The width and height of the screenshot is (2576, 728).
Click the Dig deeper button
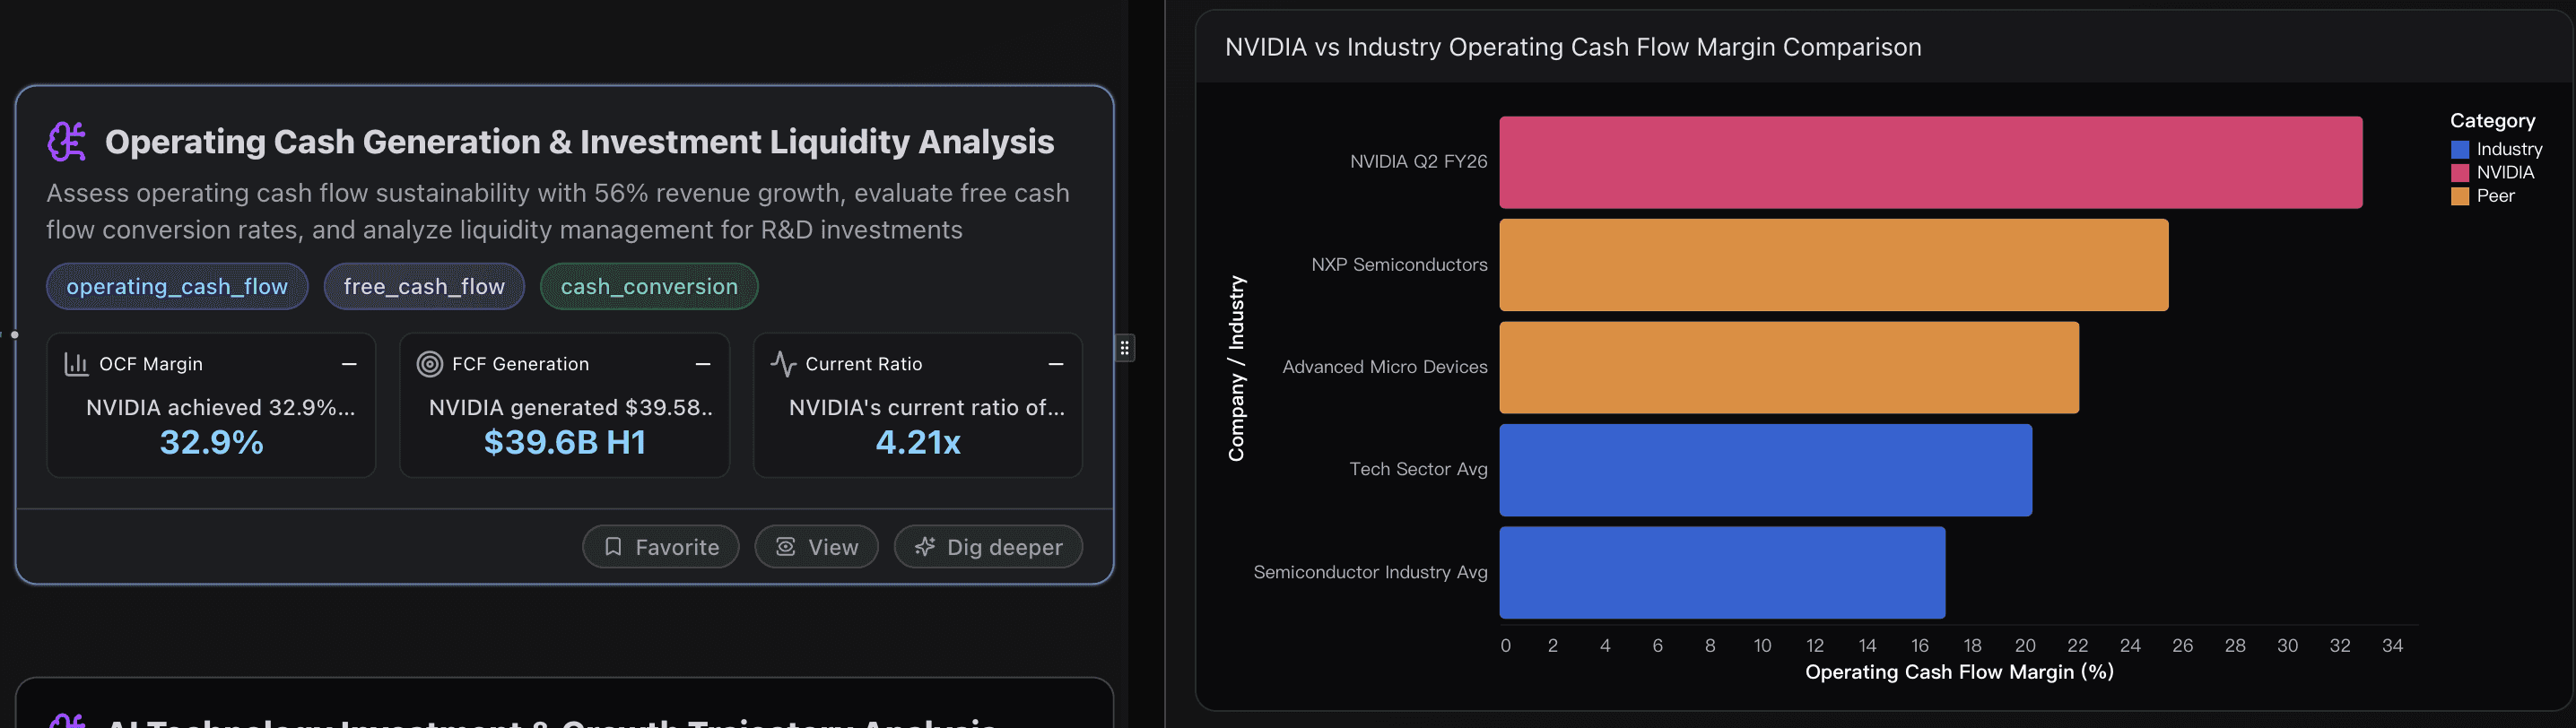pos(988,547)
